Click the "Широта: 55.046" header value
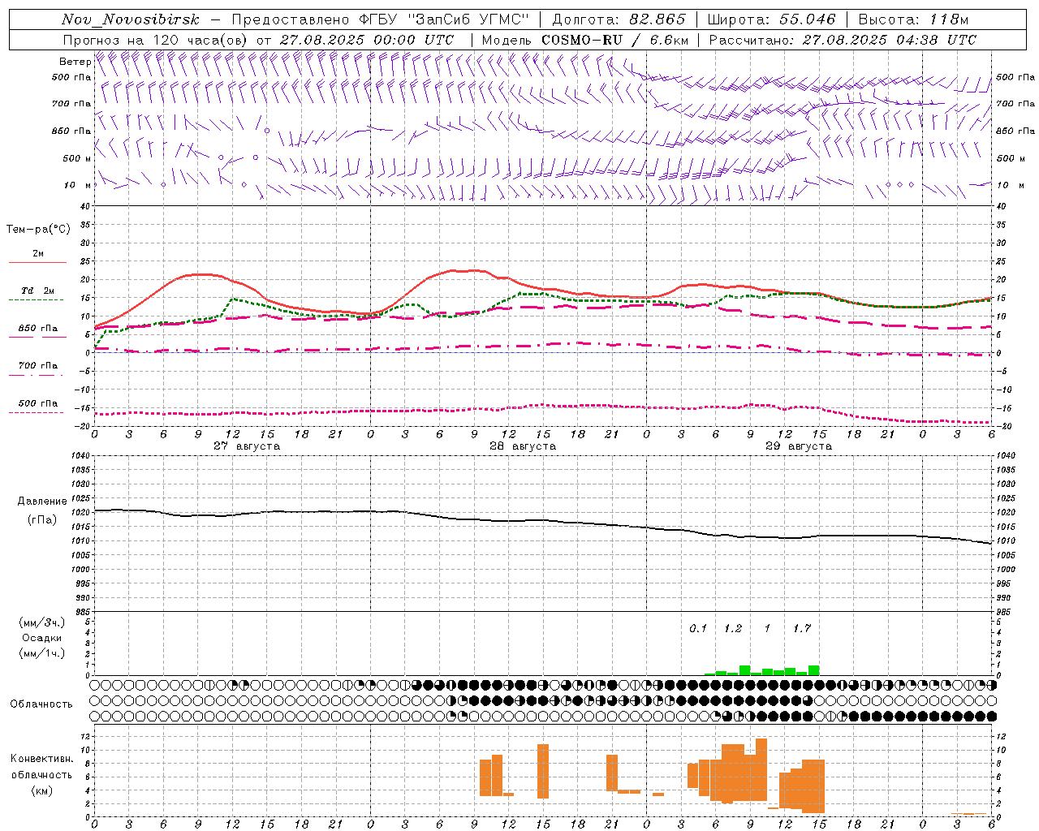 pyautogui.click(x=771, y=19)
